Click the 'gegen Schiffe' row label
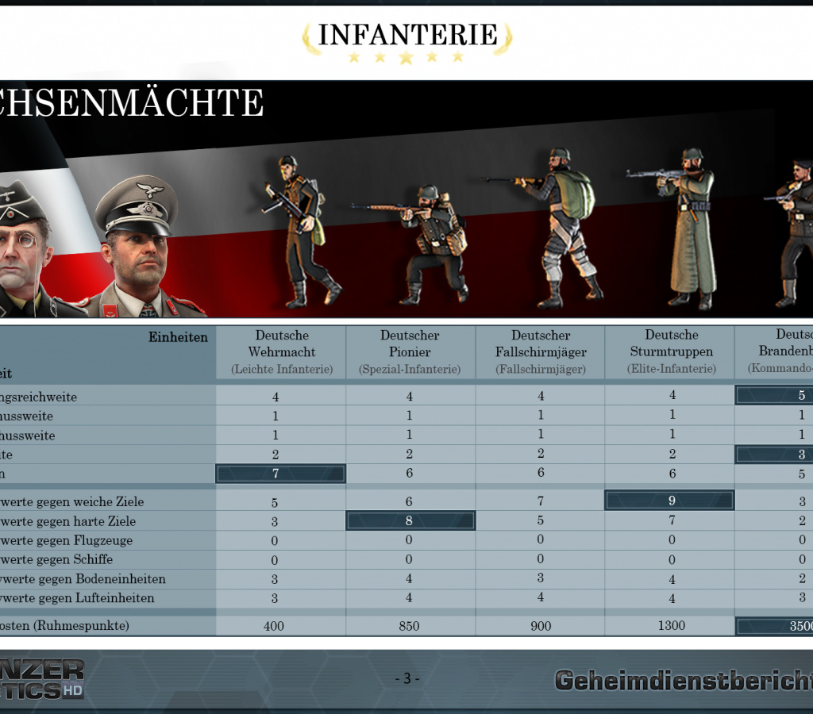This screenshot has width=813, height=714. coord(56,559)
